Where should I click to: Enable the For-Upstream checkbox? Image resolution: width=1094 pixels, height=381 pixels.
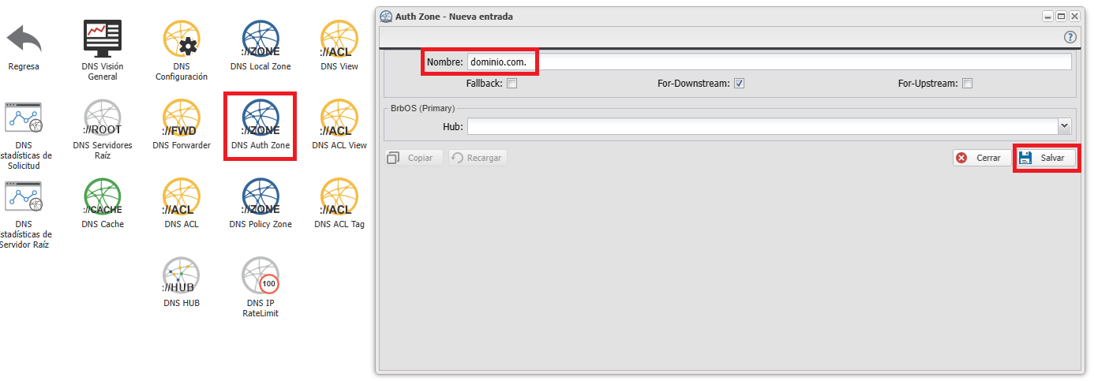click(967, 84)
